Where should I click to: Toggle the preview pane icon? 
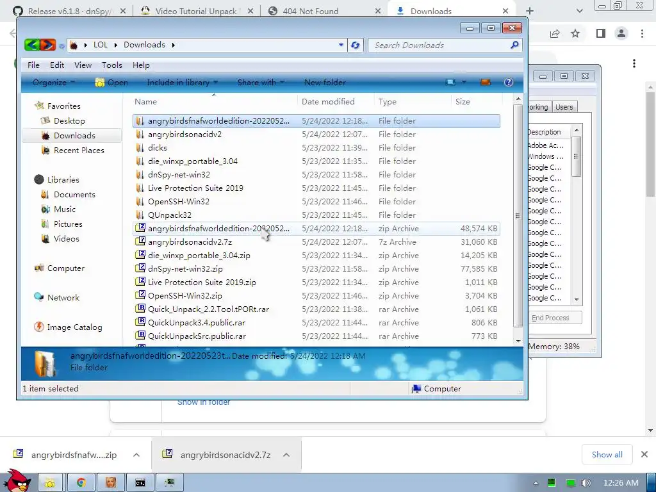486,83
